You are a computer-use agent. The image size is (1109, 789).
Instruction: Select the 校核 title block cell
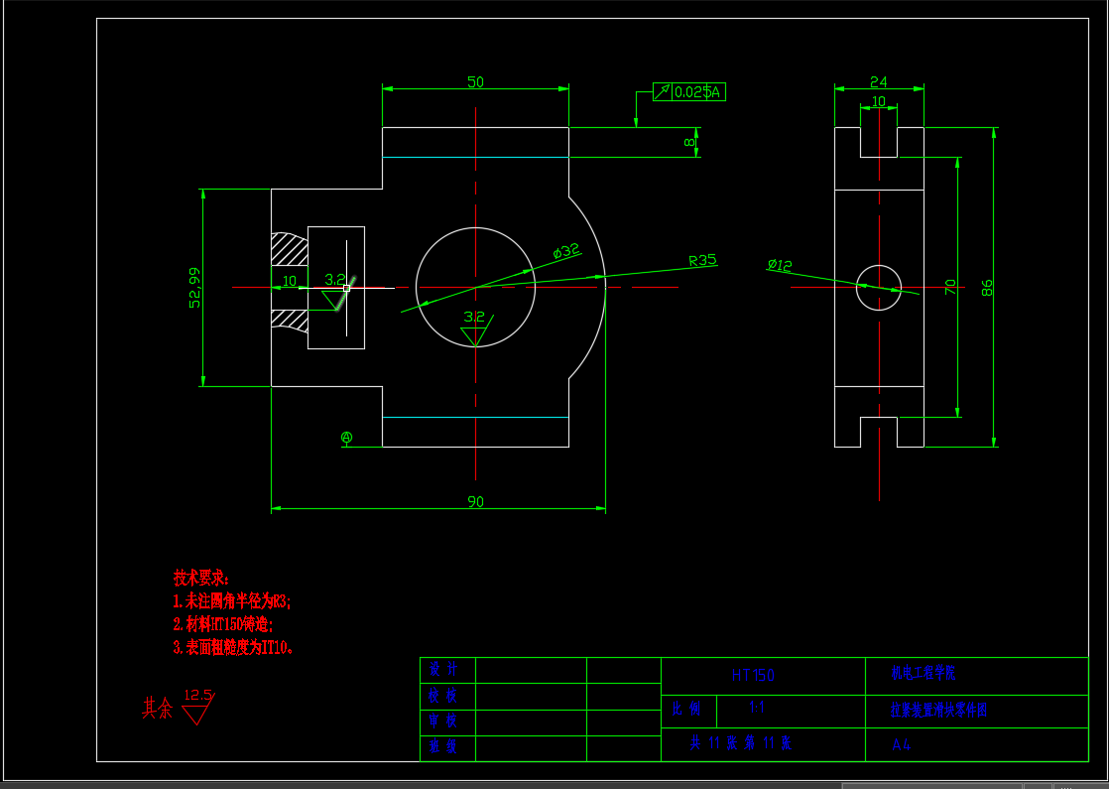pyautogui.click(x=447, y=697)
